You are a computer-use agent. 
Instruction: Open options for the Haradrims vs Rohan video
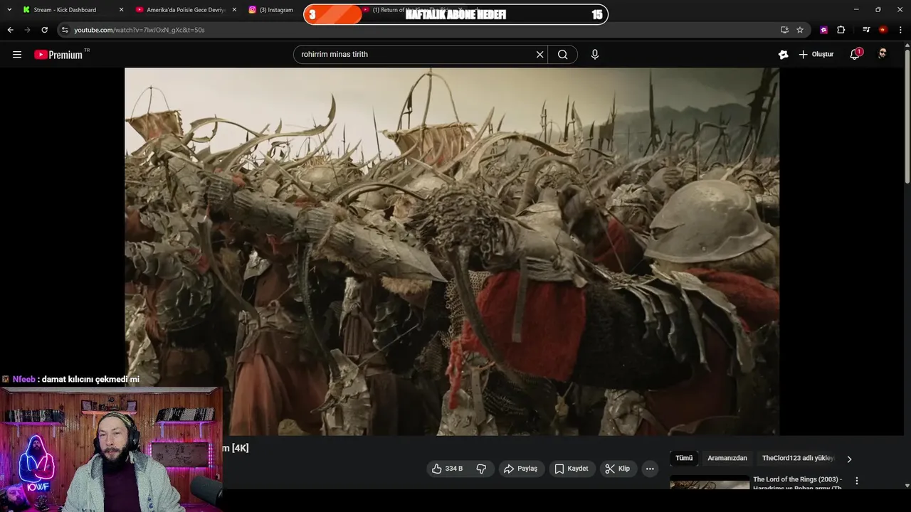click(x=857, y=481)
